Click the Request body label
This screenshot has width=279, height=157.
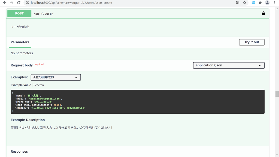22,65
